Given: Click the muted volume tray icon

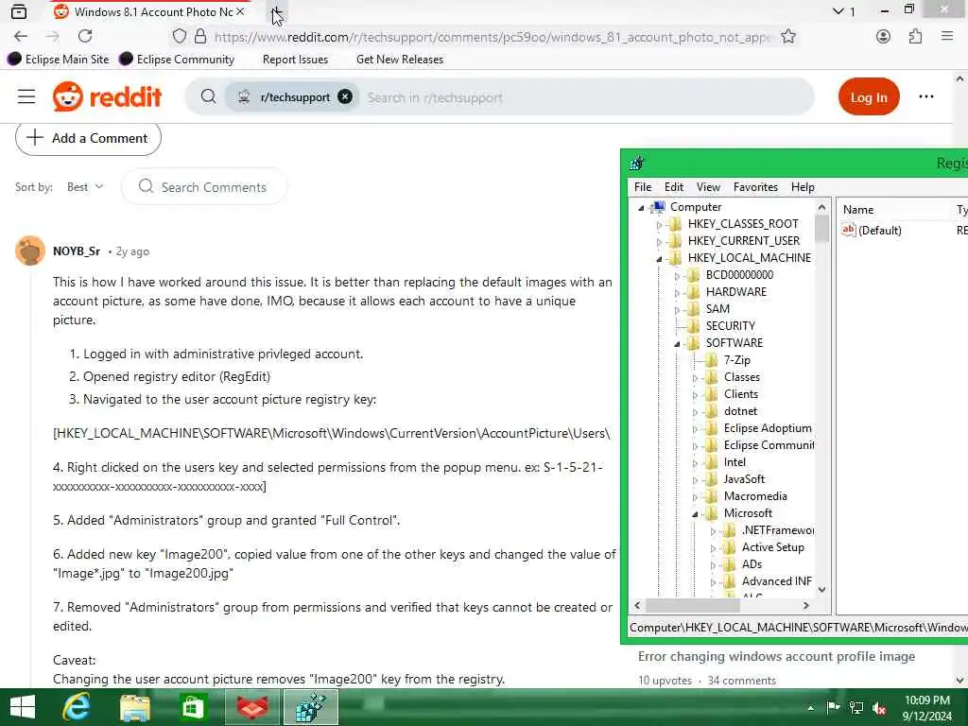Looking at the screenshot, I should [879, 708].
